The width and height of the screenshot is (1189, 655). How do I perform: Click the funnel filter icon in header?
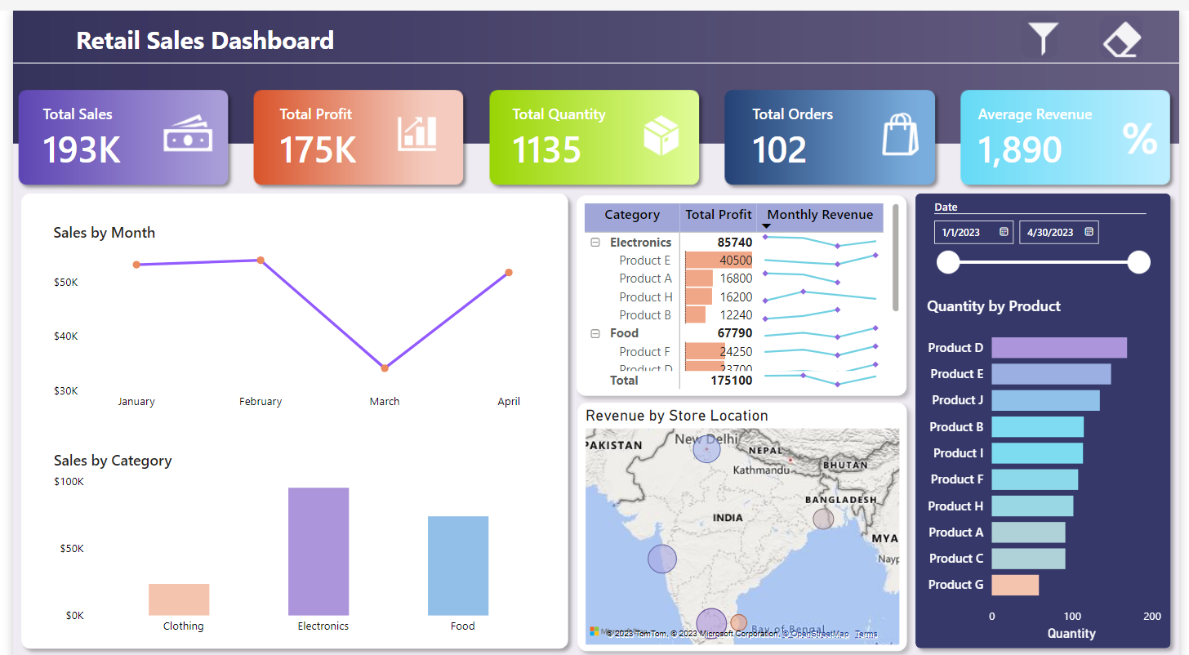(1043, 38)
